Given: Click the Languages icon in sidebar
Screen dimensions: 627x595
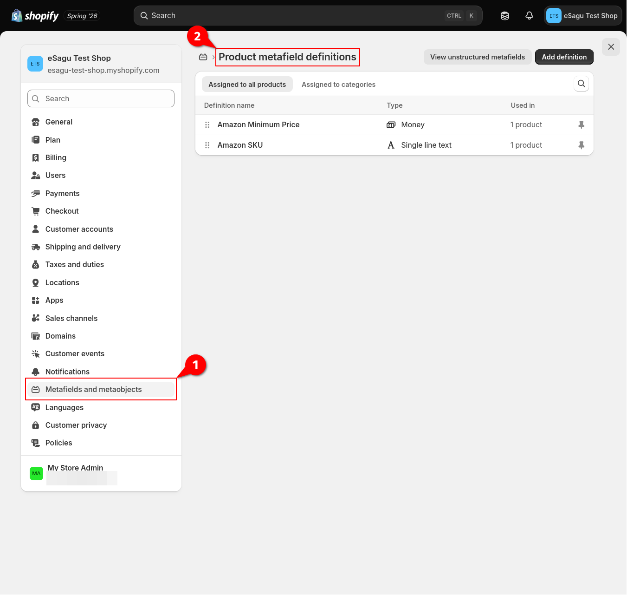Looking at the screenshot, I should coord(35,407).
